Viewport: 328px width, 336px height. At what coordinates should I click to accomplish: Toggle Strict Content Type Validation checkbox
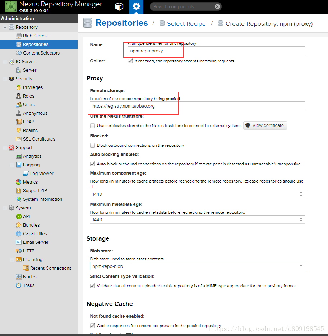93,286
